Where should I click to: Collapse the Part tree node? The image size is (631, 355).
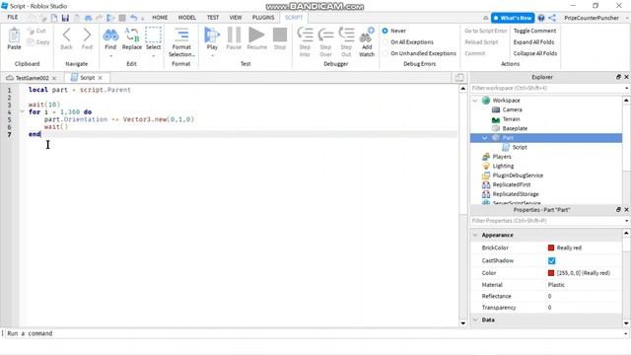point(485,138)
